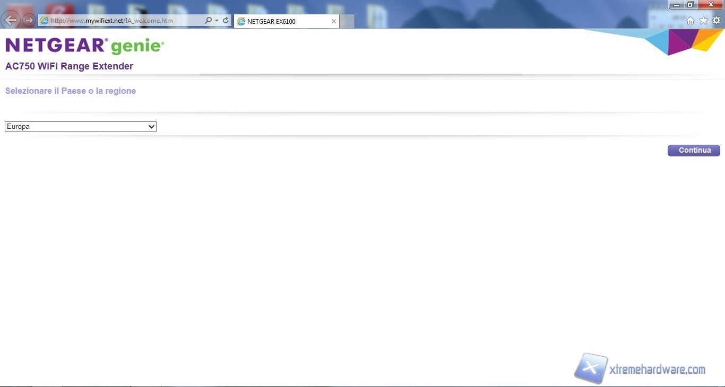Go back using the browser back arrow
Viewport: 725px width, 387px height.
click(x=11, y=20)
